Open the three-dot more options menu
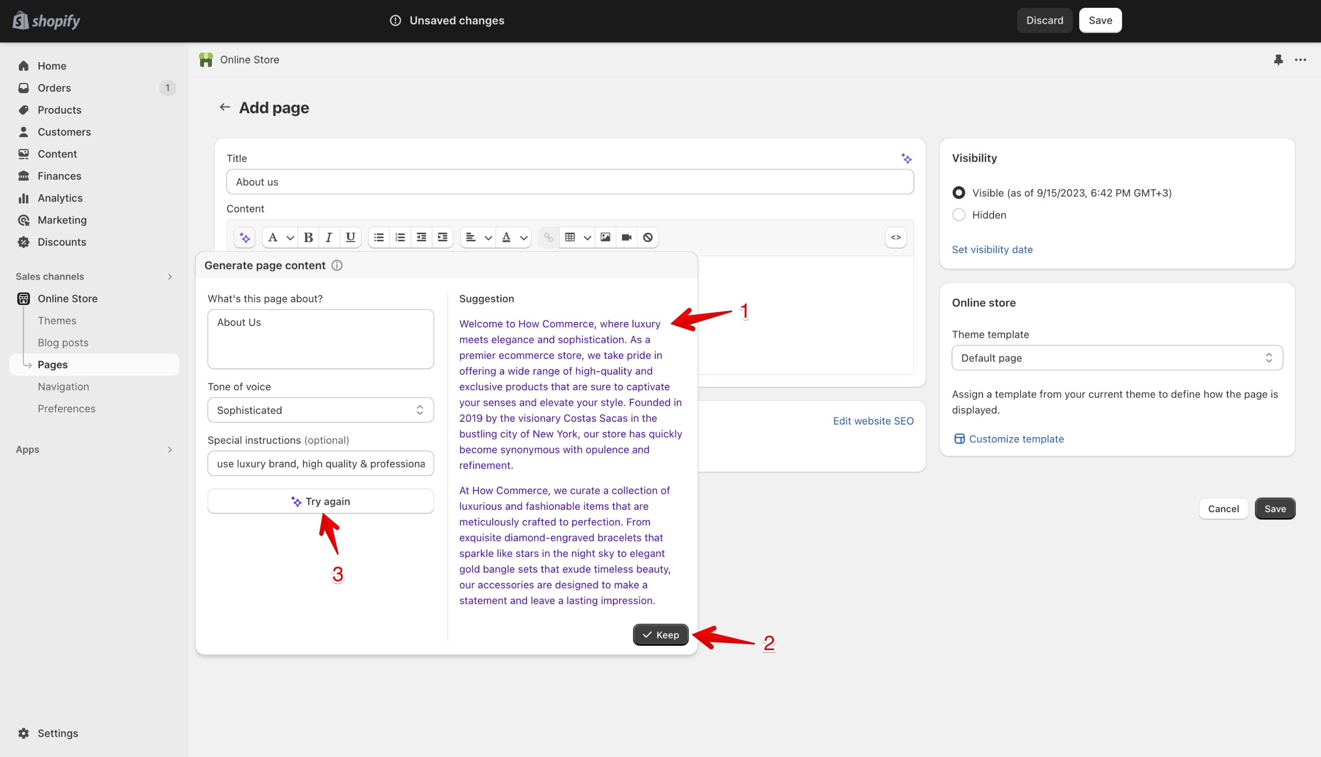 pos(1300,60)
